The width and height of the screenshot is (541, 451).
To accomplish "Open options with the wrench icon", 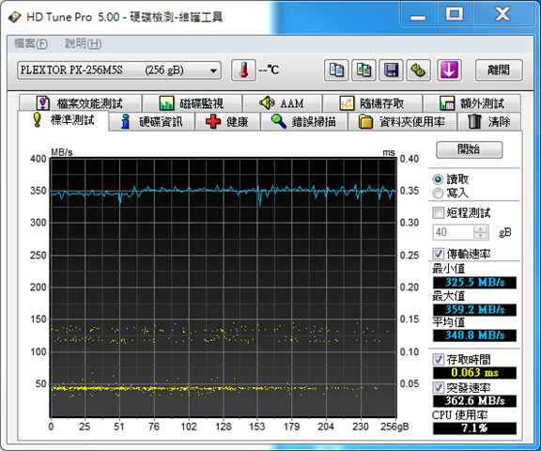I will click(418, 70).
